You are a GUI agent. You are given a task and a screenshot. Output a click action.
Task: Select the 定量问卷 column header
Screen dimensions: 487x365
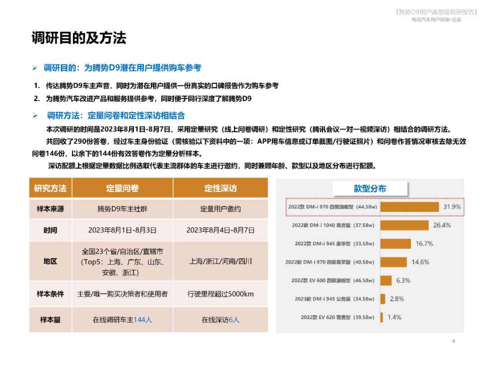[122, 188]
